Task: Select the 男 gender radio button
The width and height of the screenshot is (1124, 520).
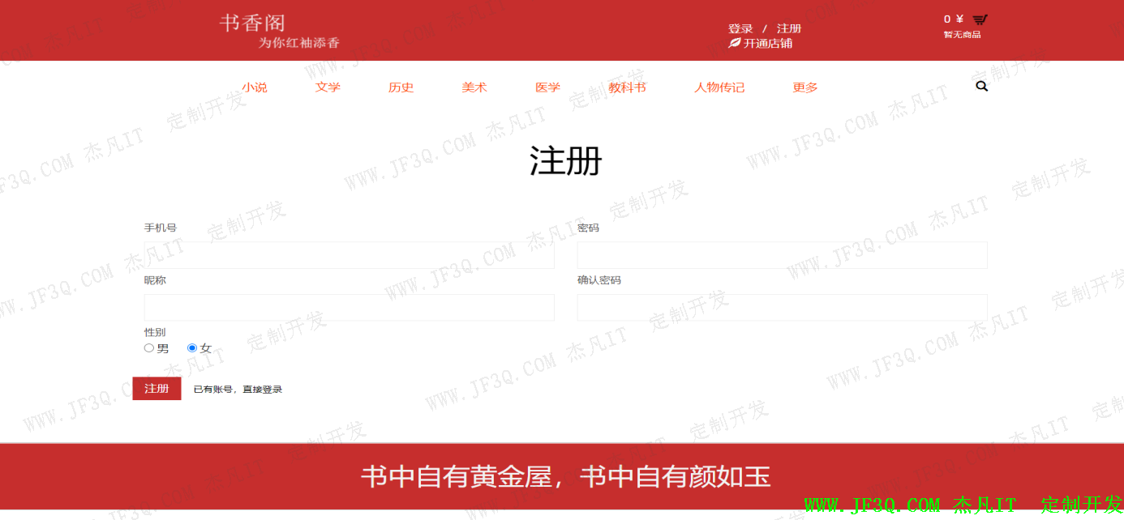Action: point(149,348)
